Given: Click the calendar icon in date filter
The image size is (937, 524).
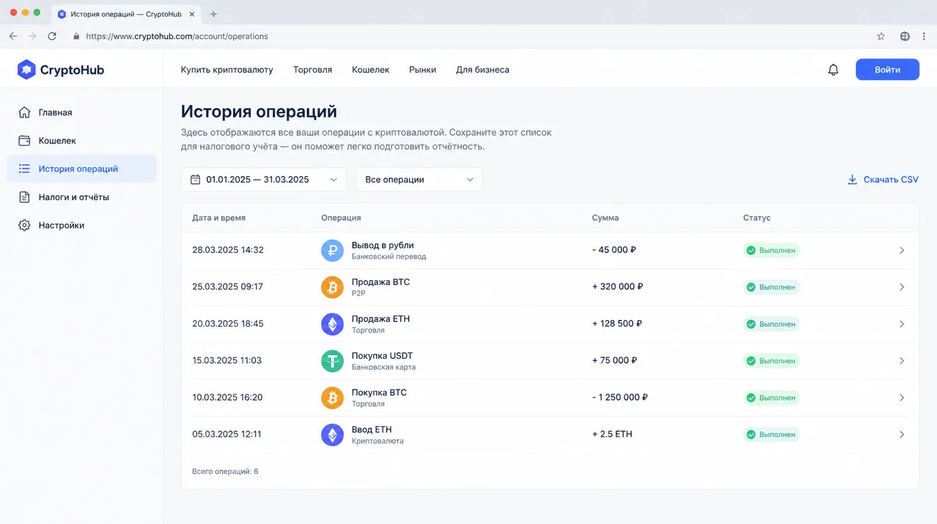Looking at the screenshot, I should tap(195, 180).
